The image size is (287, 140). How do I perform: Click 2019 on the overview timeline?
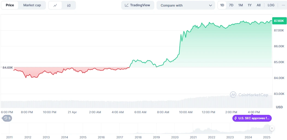[156, 137]
